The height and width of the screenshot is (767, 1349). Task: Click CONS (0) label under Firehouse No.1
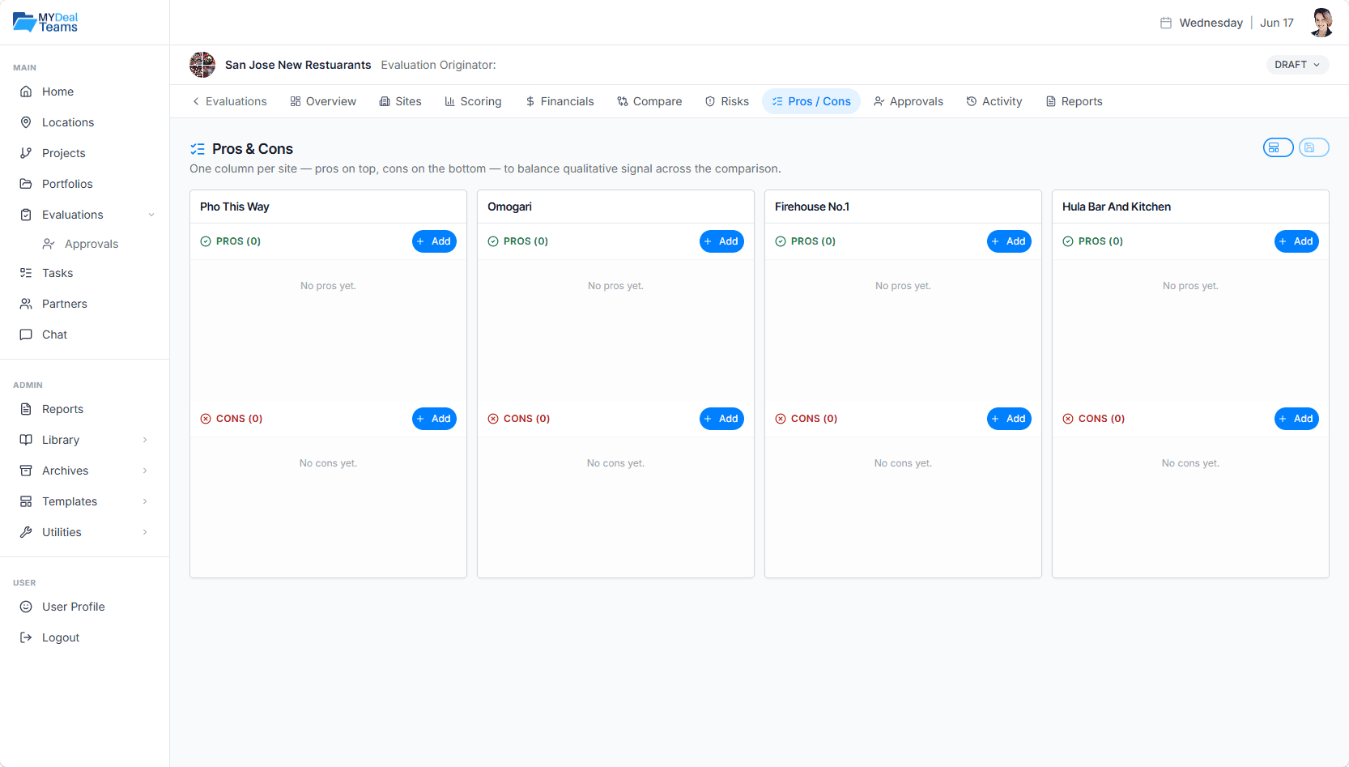814,419
